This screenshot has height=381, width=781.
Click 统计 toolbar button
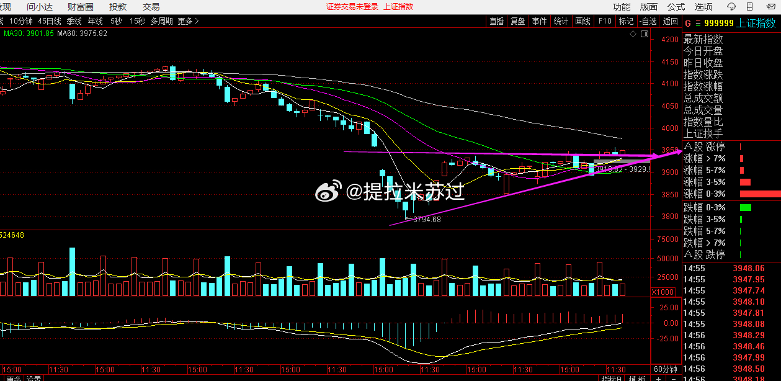click(x=561, y=21)
